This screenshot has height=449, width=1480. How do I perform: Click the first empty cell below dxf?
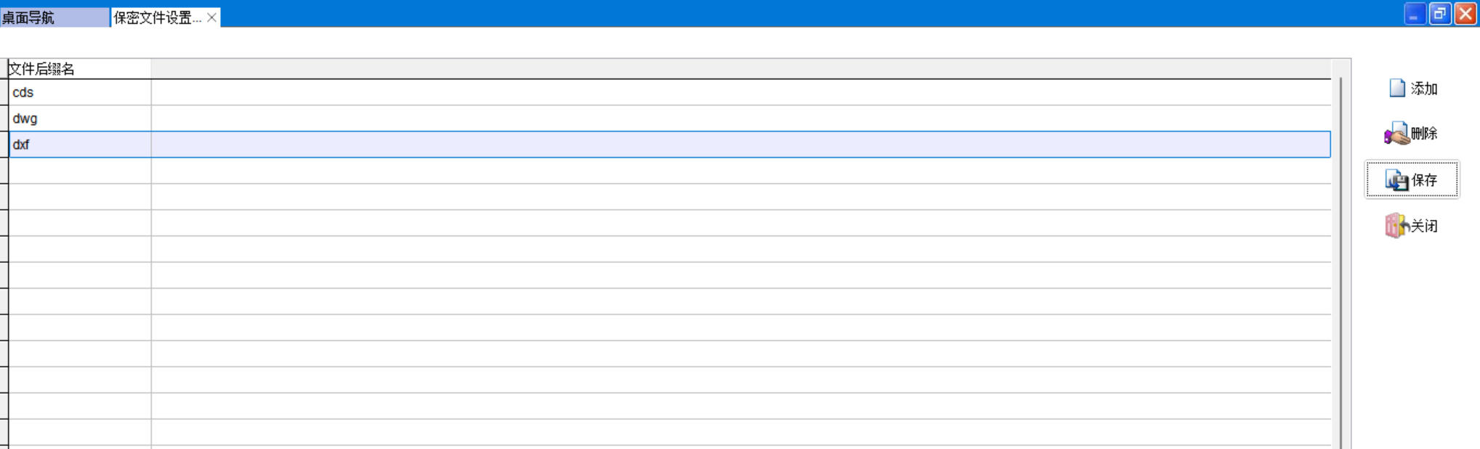tap(80, 171)
